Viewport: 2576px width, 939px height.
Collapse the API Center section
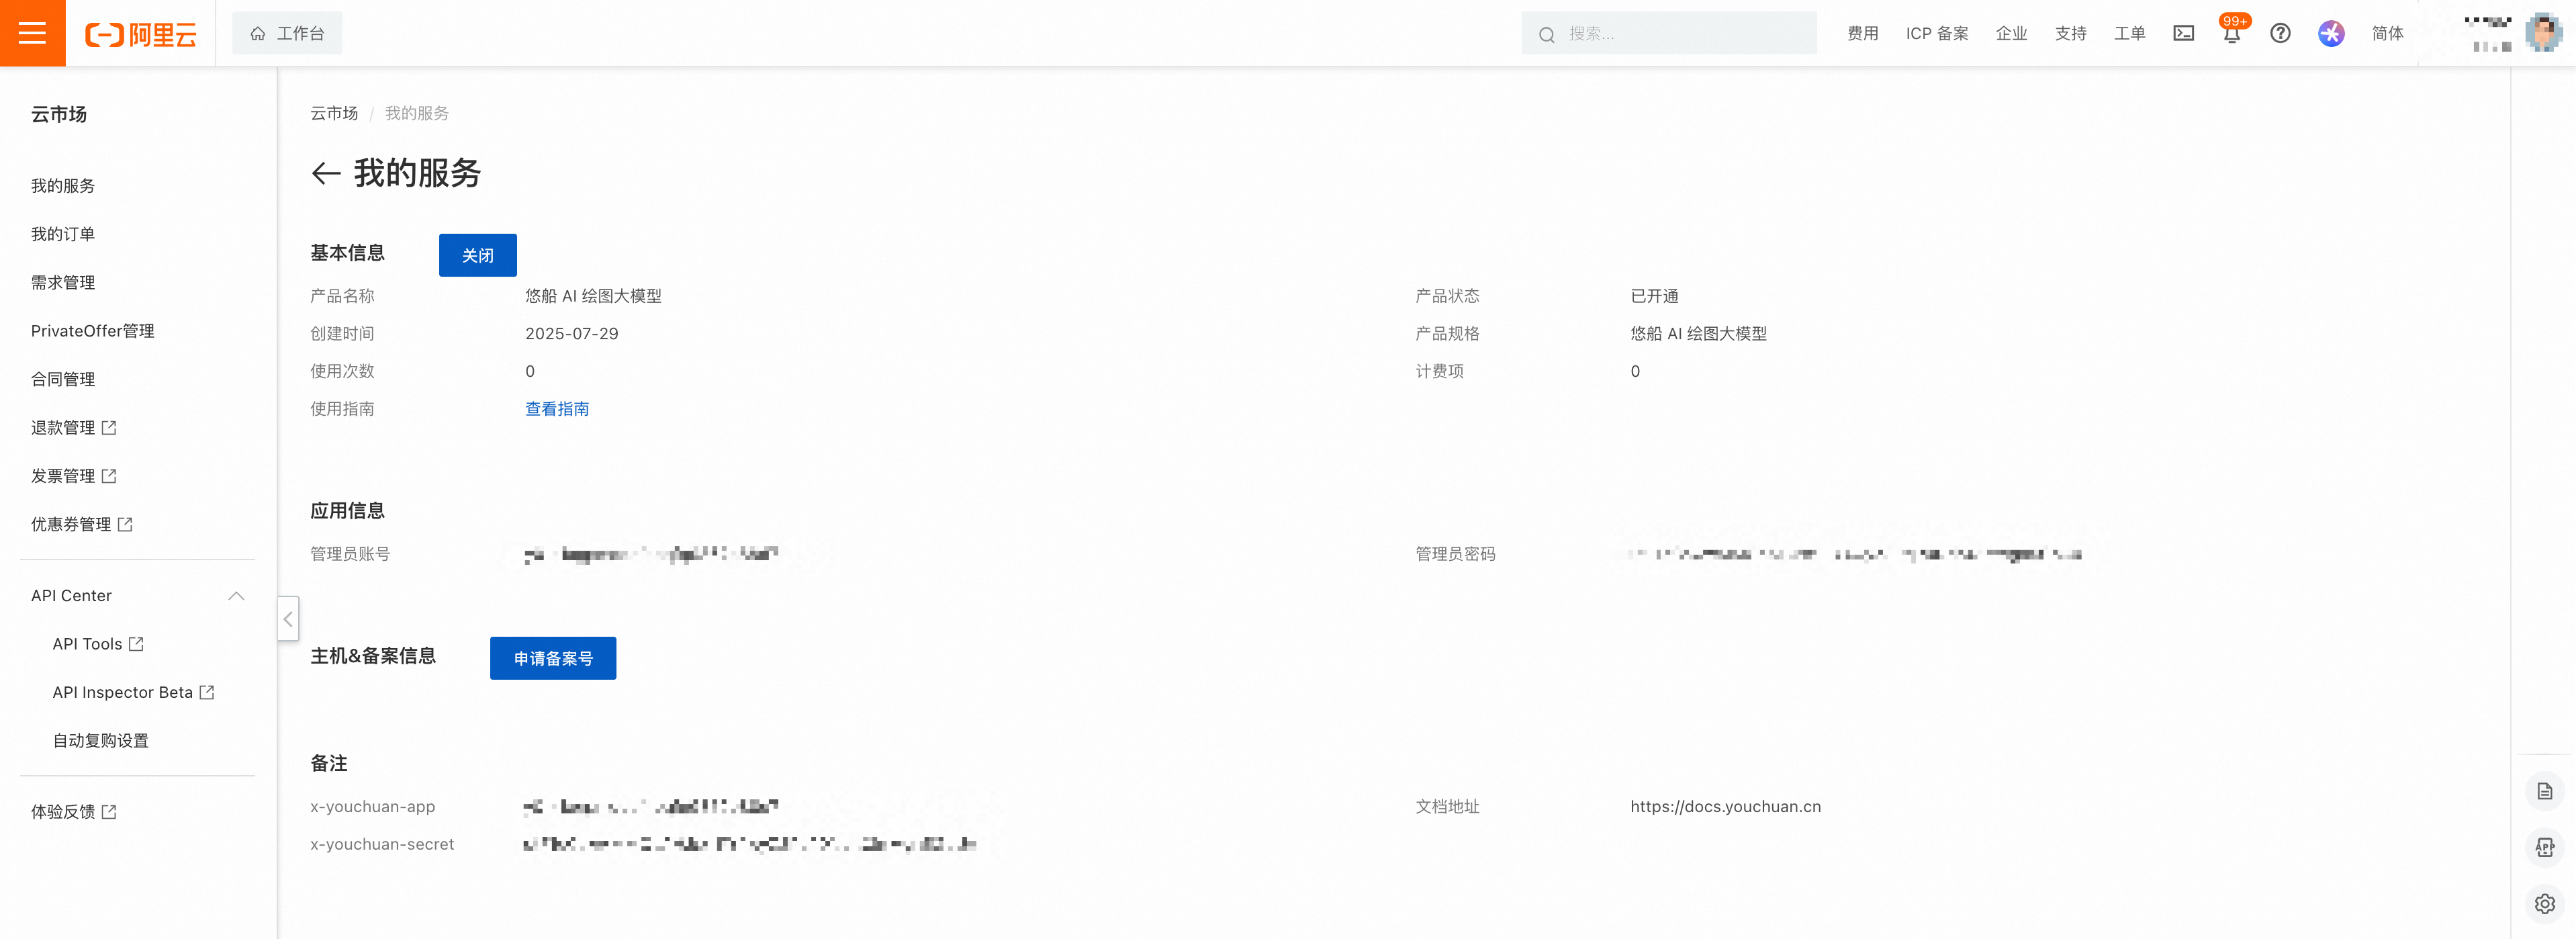236,596
